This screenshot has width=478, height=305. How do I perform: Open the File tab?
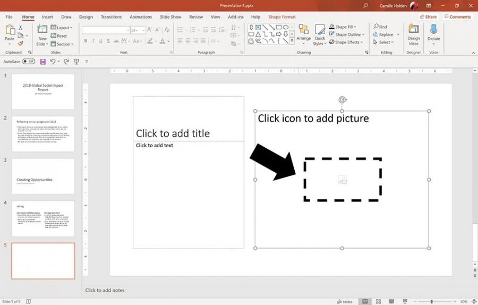coord(9,17)
